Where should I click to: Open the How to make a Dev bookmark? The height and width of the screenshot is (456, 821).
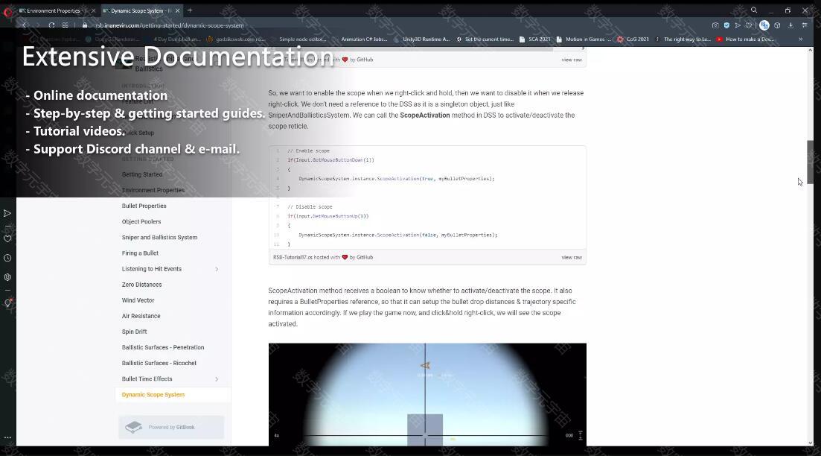point(745,39)
